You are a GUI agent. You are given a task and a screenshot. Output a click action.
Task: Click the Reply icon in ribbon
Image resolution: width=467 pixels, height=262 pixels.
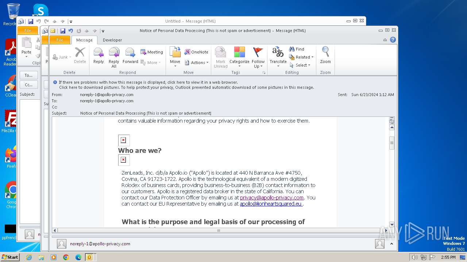(x=99, y=56)
